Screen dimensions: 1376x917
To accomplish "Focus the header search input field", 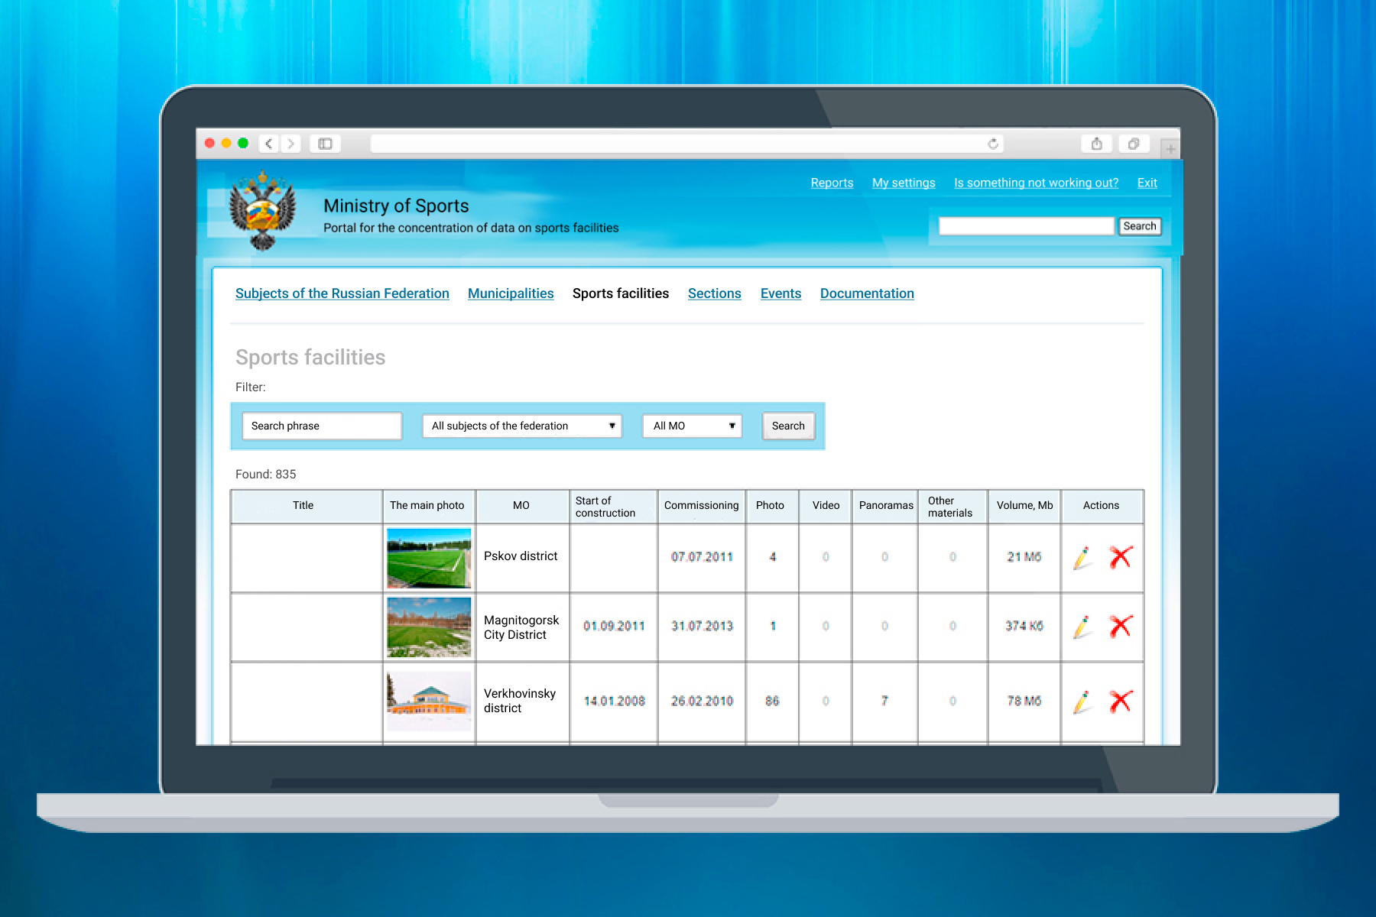I will click(x=1026, y=226).
